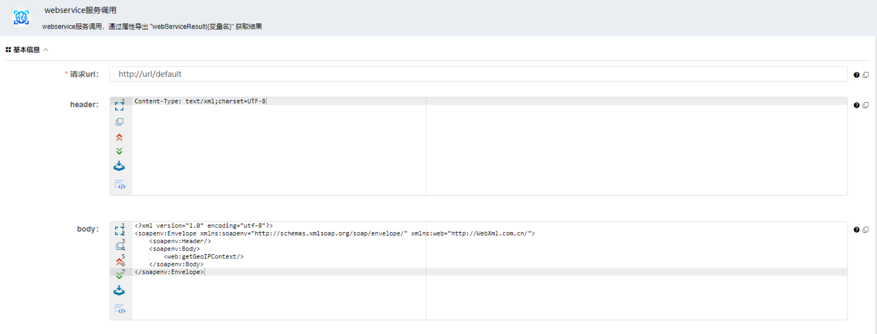Viewport: 877px width, 334px height.
Task: Click copy icon right of header editor
Action: pyautogui.click(x=866, y=105)
